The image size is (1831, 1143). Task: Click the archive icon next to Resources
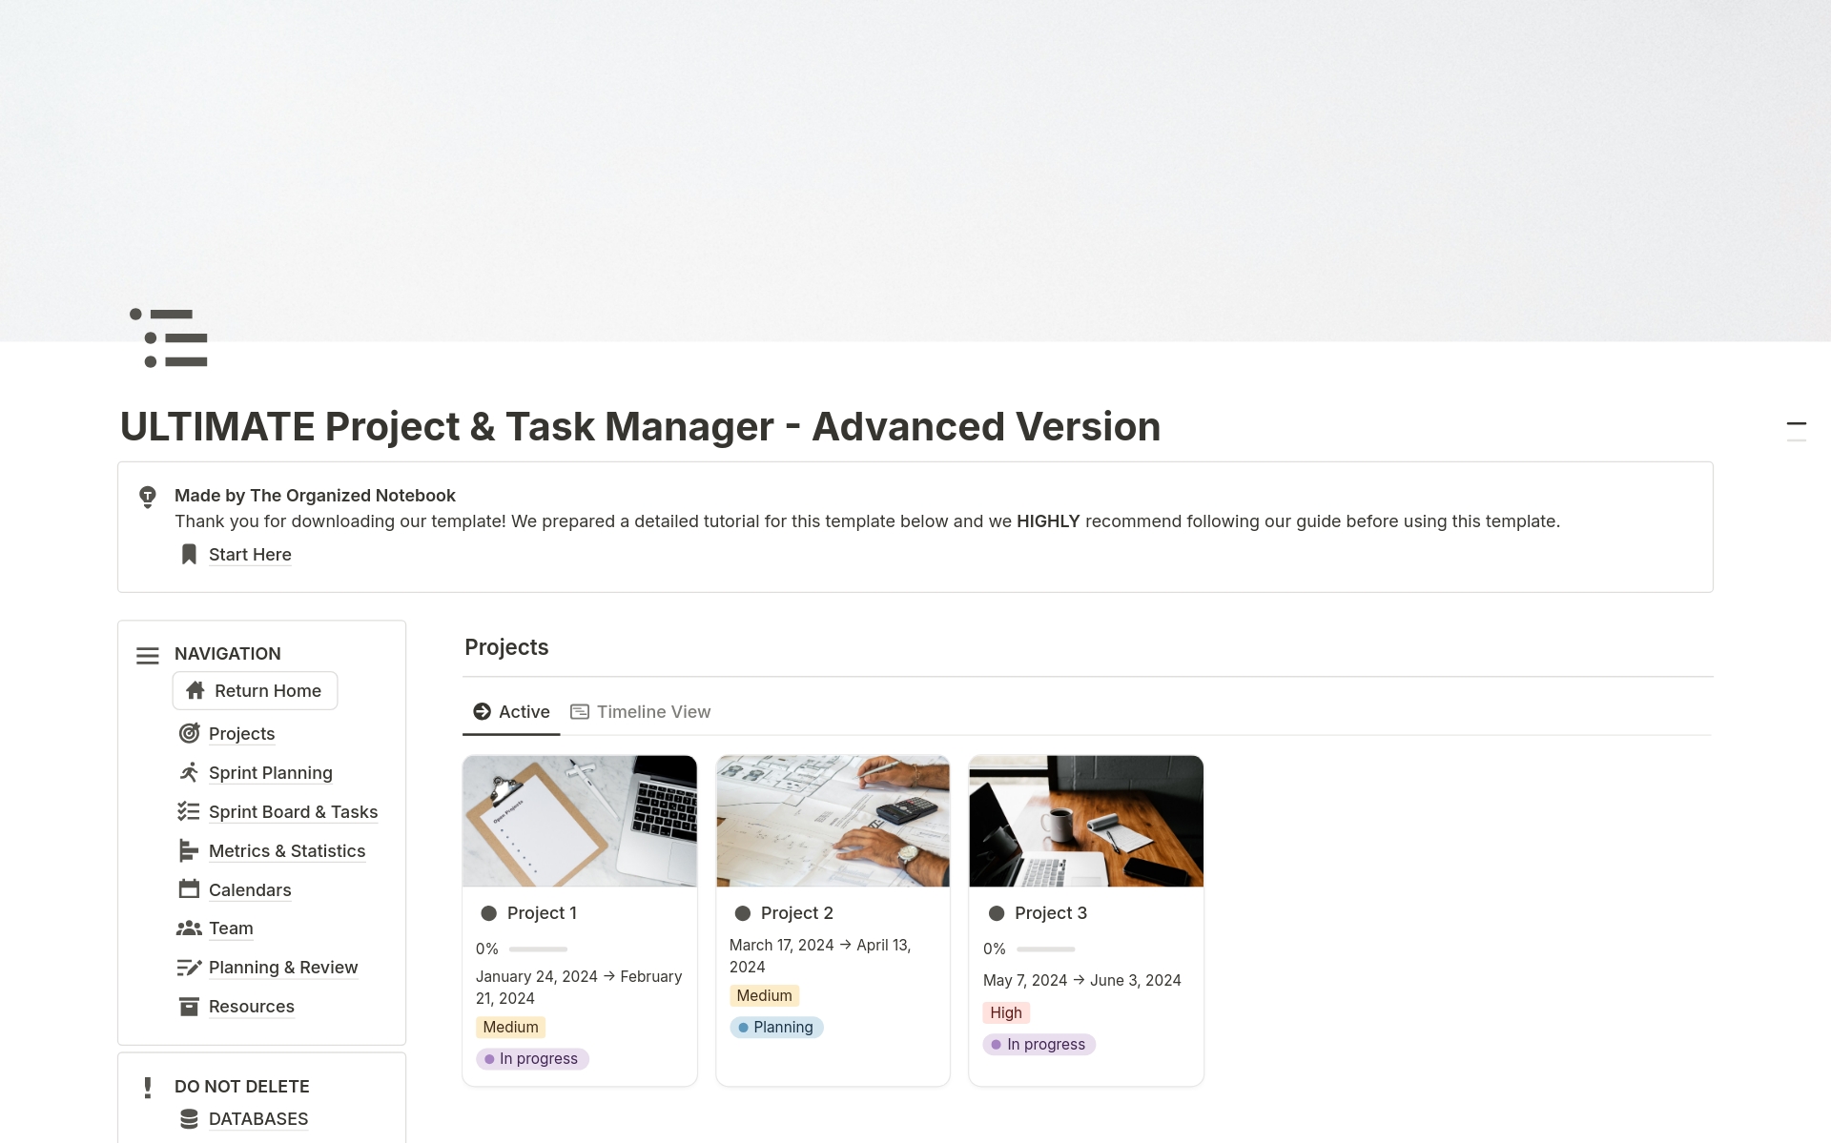click(x=189, y=1006)
